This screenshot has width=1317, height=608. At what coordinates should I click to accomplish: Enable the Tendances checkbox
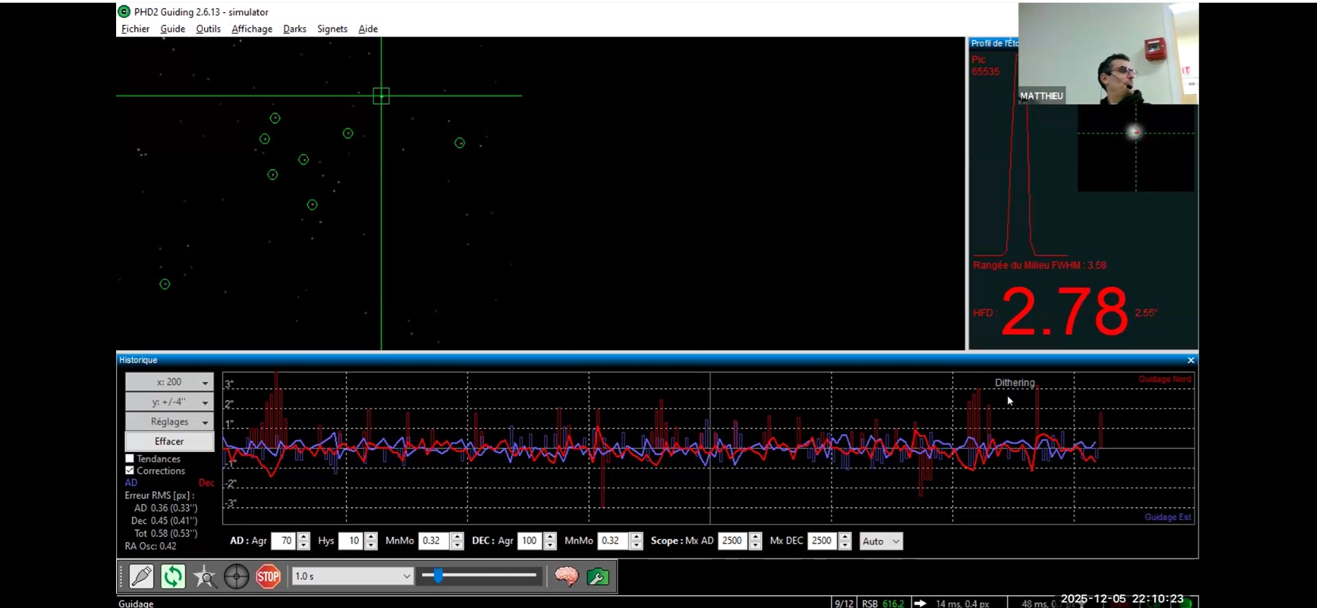pos(130,458)
